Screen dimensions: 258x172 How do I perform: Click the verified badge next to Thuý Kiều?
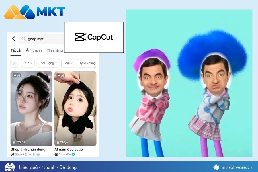coord(73,154)
